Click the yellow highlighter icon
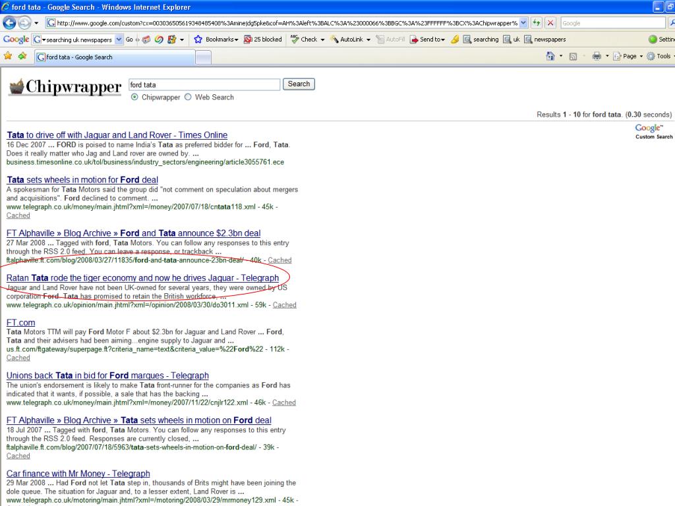This screenshot has height=506, width=675. coord(455,39)
